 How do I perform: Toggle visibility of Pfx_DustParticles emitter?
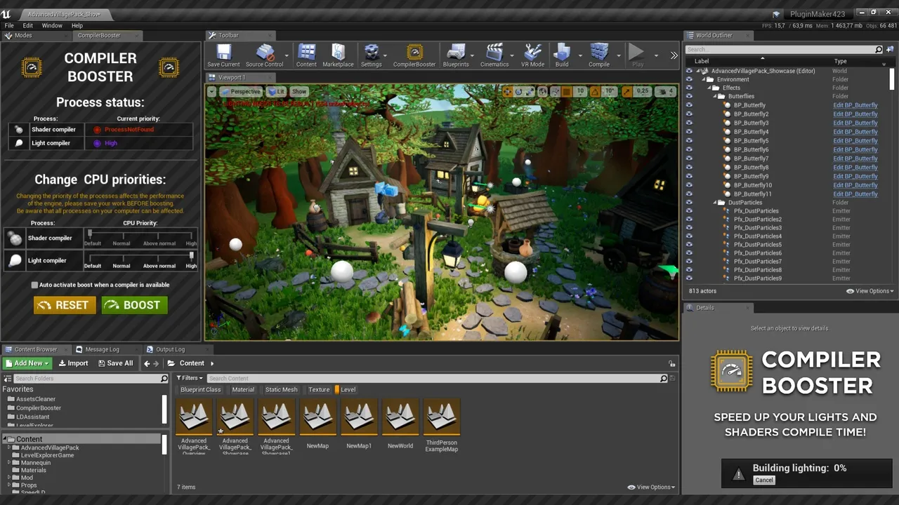click(x=689, y=211)
